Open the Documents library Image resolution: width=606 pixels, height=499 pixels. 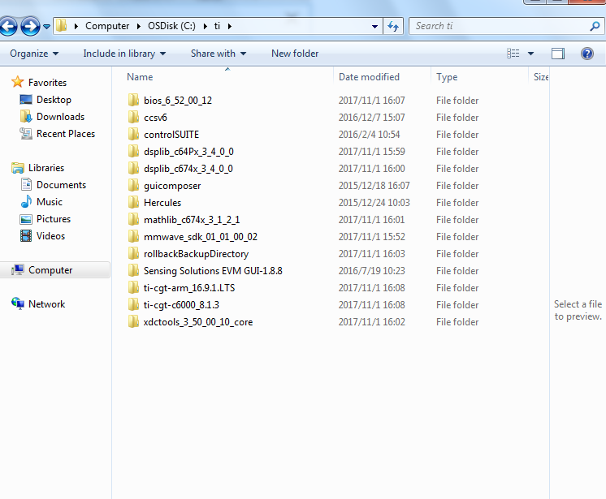pyautogui.click(x=61, y=185)
